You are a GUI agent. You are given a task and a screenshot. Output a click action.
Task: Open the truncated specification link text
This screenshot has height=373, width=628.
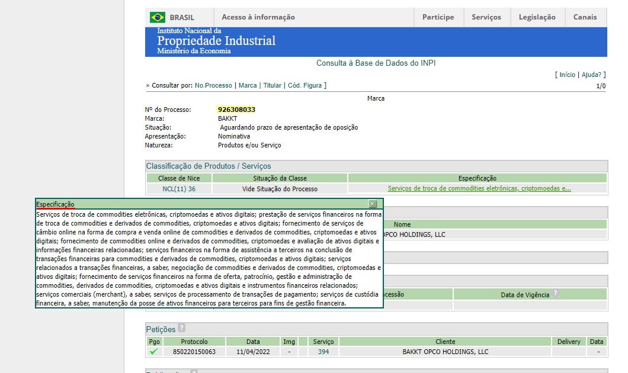point(479,188)
